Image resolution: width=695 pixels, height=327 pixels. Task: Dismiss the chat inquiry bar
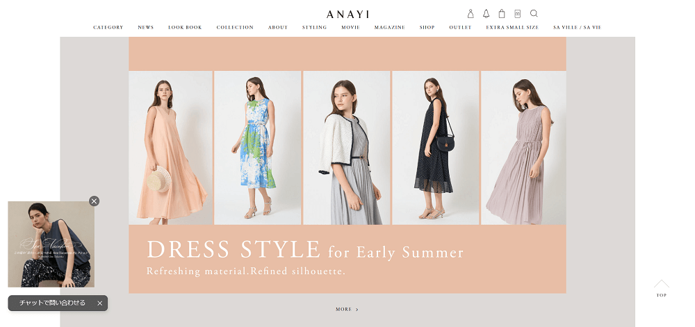click(99, 303)
